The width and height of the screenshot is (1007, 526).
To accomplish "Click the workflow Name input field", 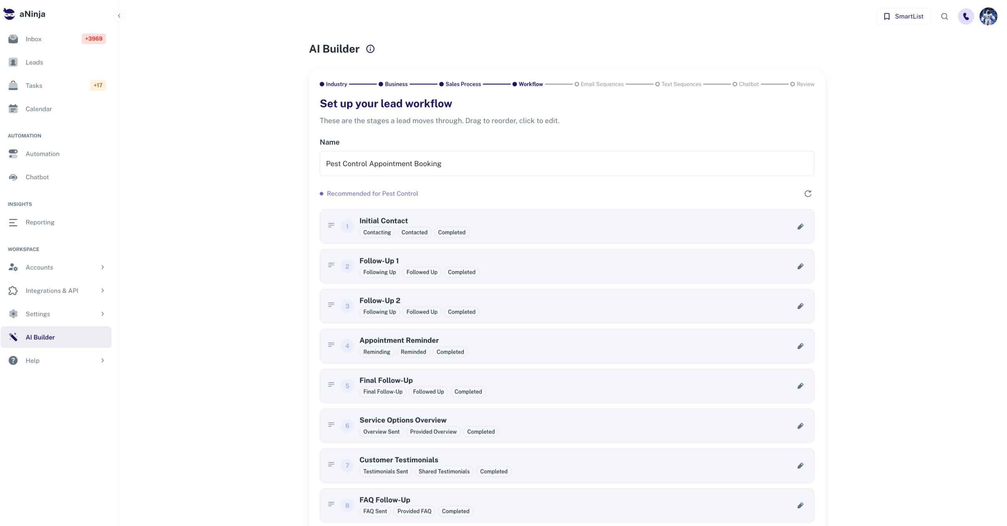I will coord(566,164).
